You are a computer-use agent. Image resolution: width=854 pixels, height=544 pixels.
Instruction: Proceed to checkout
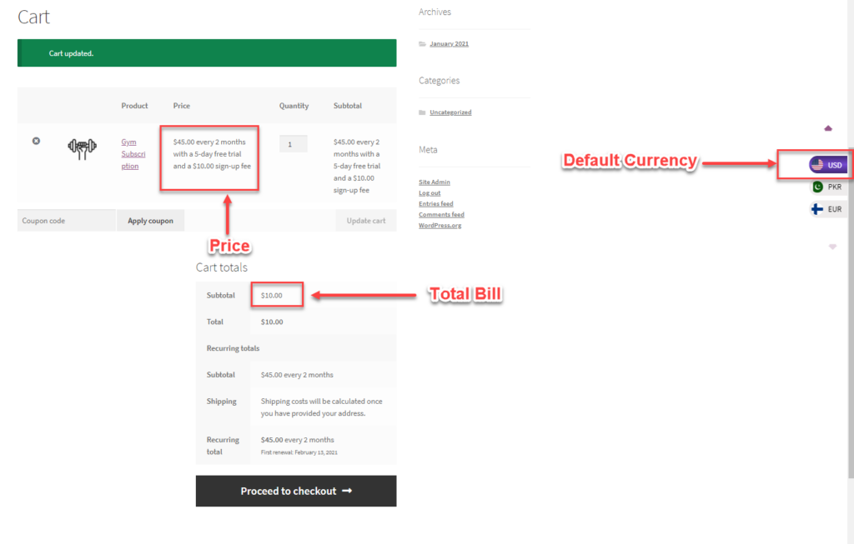(x=296, y=491)
